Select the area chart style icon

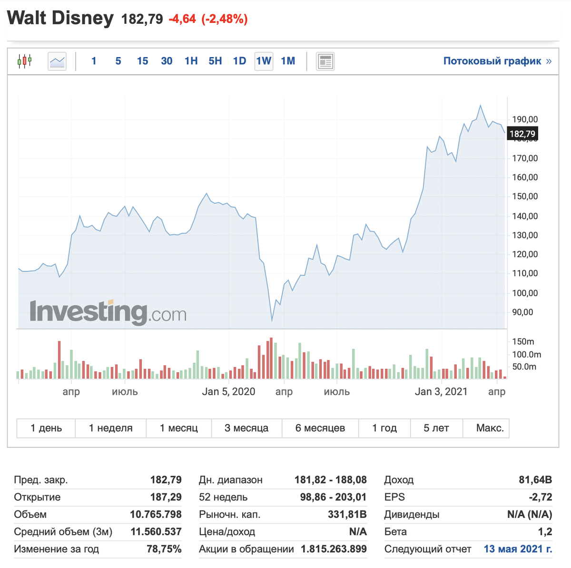[x=57, y=61]
